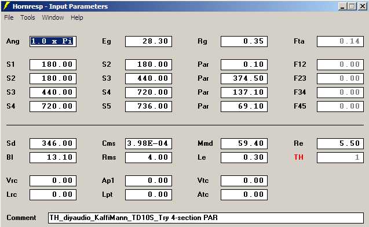This screenshot has height=227, width=369.
Task: Click the Ap1 field
Action: [148, 181]
